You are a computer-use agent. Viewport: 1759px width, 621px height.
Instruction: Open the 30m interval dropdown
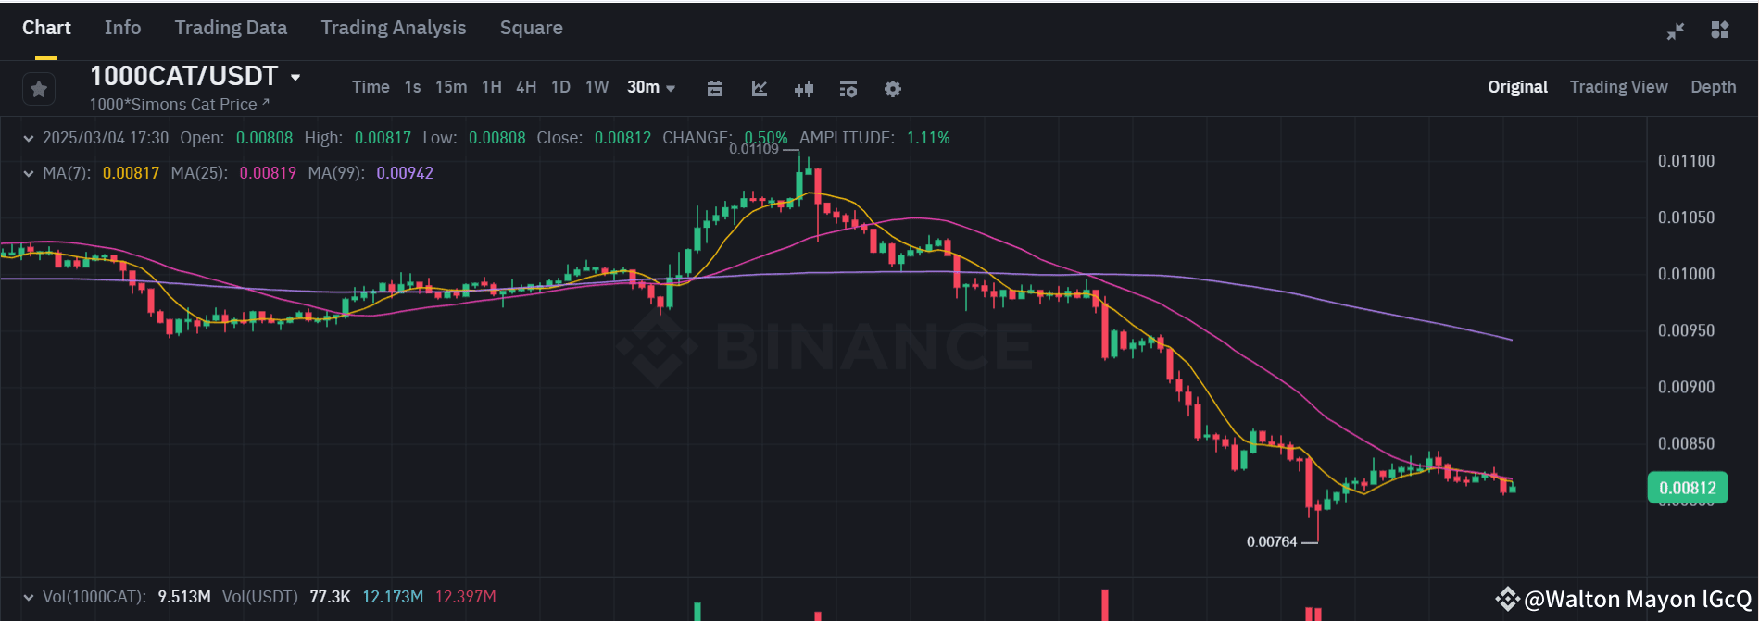(x=651, y=87)
